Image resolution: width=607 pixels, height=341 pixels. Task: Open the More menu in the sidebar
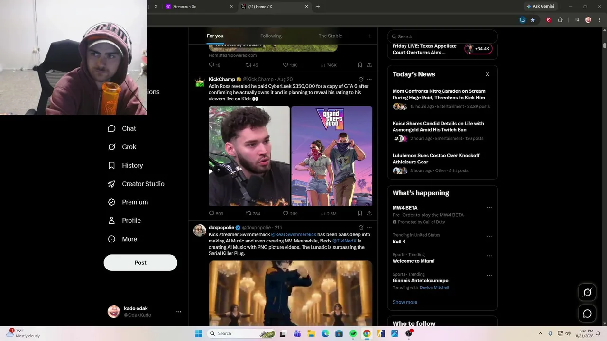tap(123, 239)
